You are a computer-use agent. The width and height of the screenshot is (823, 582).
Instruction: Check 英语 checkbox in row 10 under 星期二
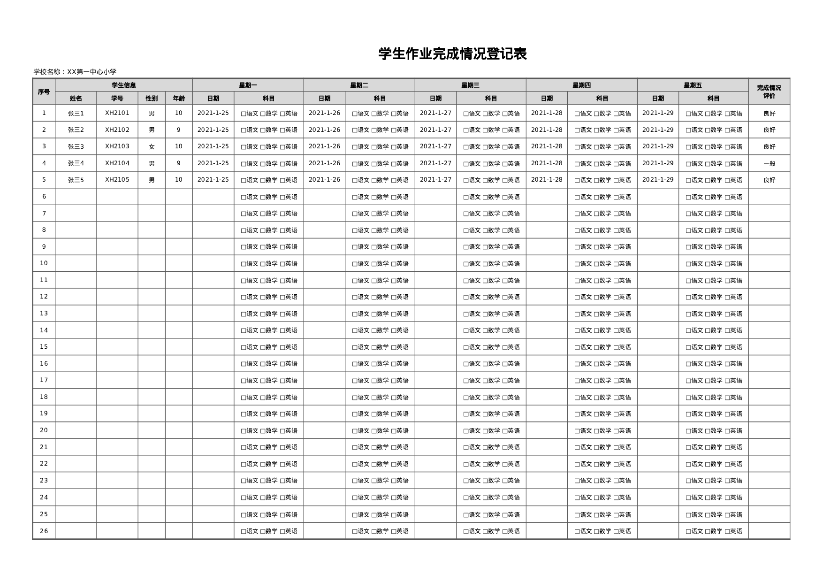pos(394,264)
